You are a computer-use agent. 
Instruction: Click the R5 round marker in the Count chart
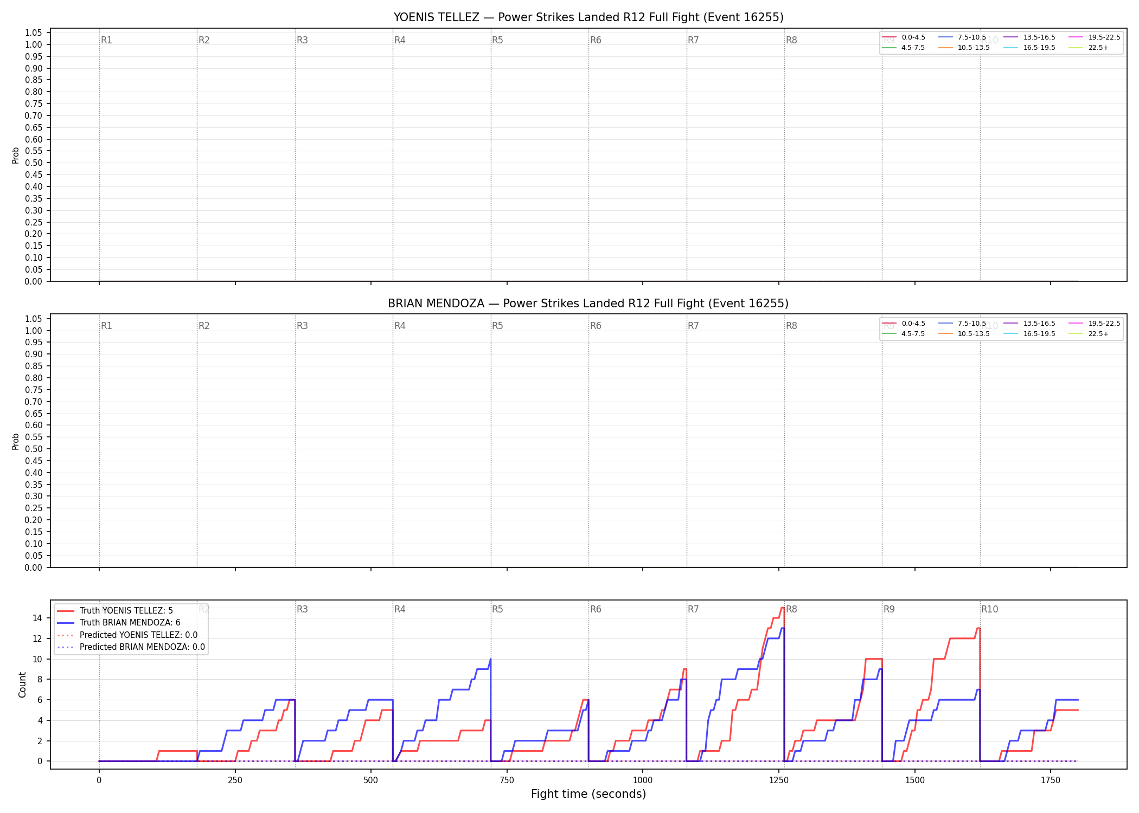tap(497, 609)
